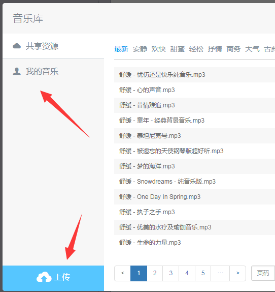Choose One Day In Spring.mp3 track
This screenshot has width=275, height=292.
194,197
